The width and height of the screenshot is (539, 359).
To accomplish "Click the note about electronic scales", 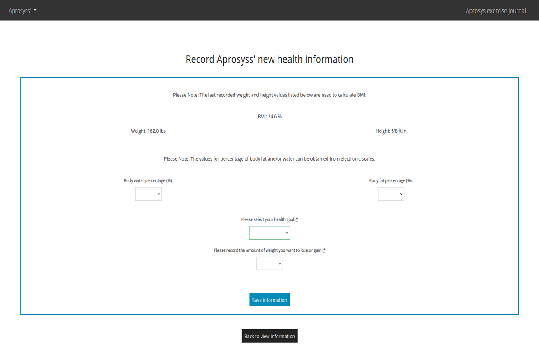I will coord(269,159).
